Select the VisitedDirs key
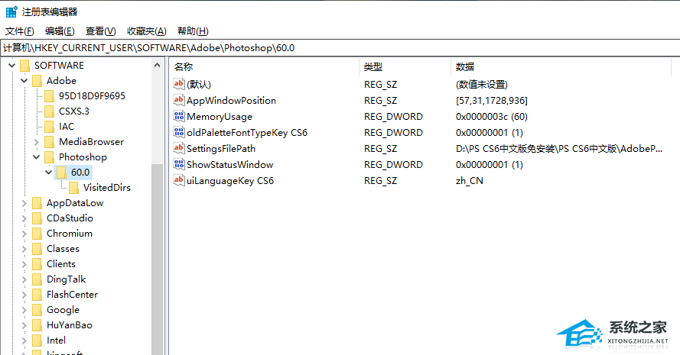The height and width of the screenshot is (355, 680). [106, 188]
